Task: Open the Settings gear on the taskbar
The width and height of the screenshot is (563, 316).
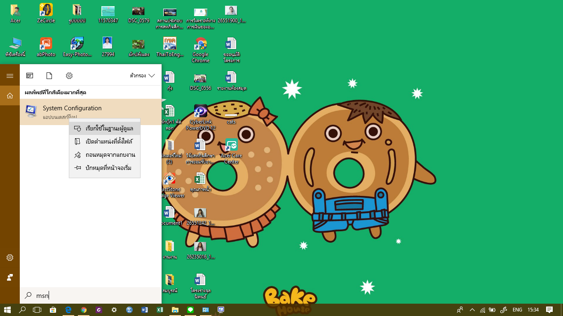Action: point(114,309)
